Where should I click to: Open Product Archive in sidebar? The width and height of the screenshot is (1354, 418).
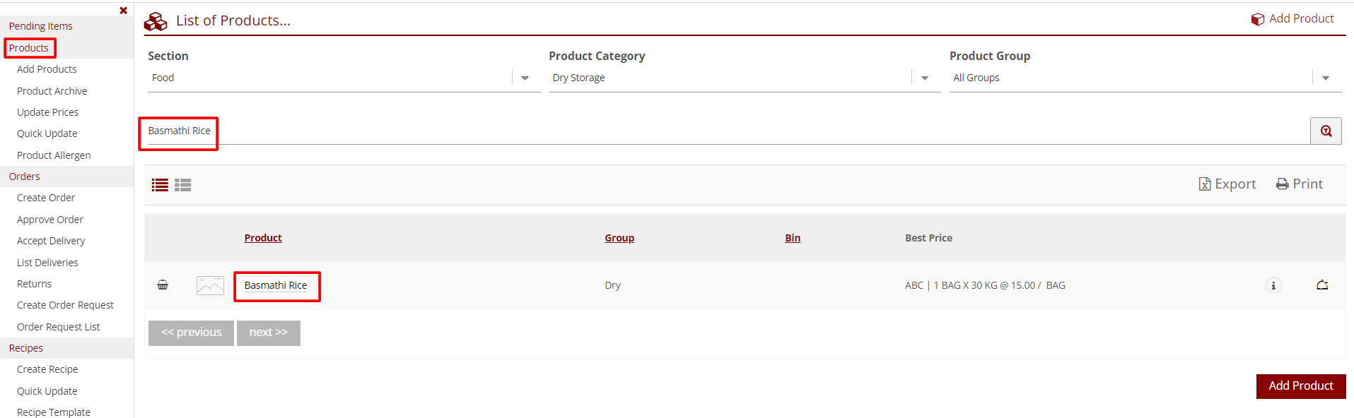click(x=52, y=91)
